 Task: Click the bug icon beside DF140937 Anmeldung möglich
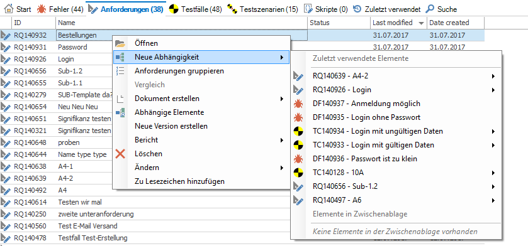pos(298,104)
